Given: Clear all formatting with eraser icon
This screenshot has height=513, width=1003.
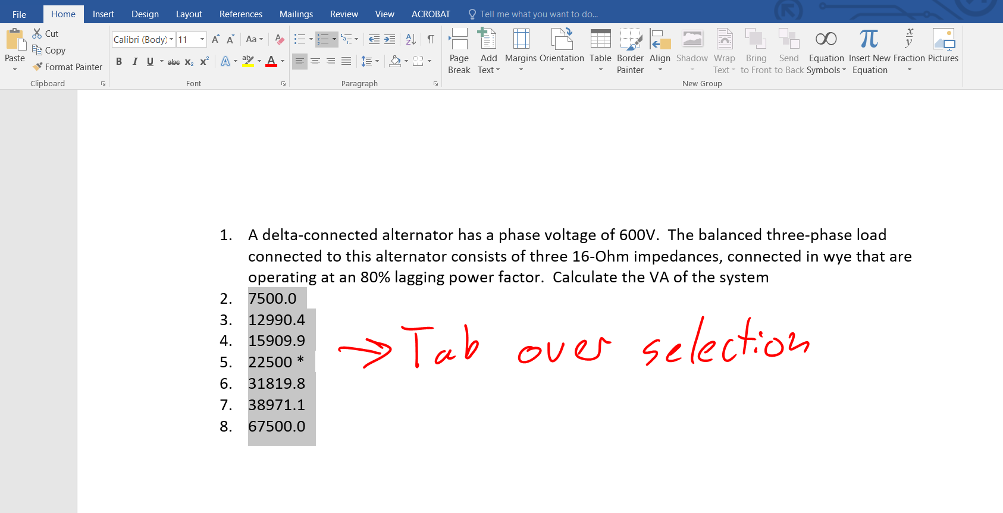Looking at the screenshot, I should click(x=280, y=39).
